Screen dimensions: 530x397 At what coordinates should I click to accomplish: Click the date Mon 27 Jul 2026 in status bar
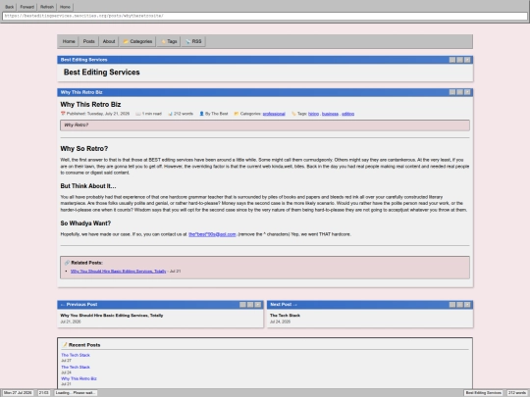click(19, 393)
